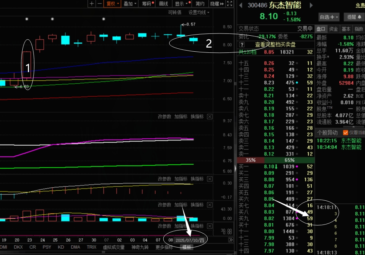Select the DKX indicator tab
Screen dimensions: 365x255
(x=18, y=247)
